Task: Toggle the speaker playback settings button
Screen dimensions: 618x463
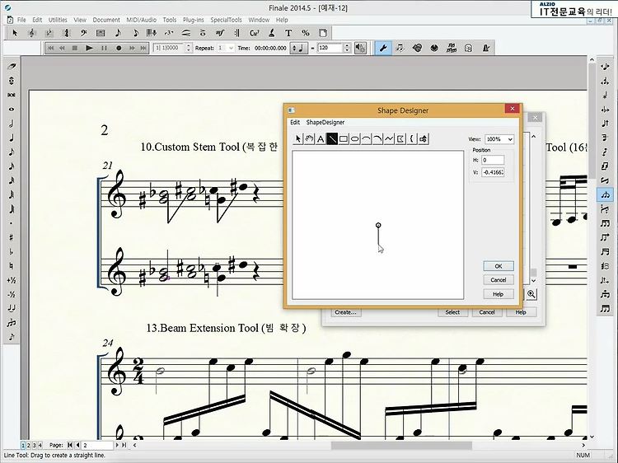Action: (360, 48)
